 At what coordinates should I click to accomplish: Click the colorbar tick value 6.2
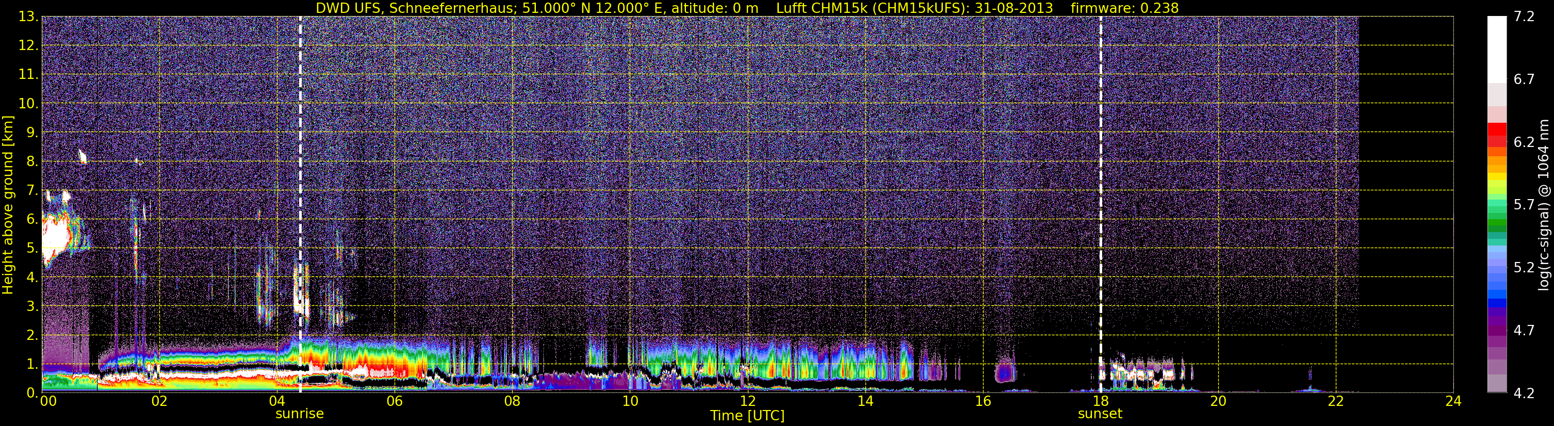point(1524,142)
